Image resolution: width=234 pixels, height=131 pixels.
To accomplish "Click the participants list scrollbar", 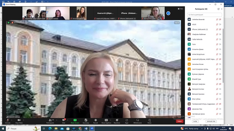I will [x=223, y=55].
